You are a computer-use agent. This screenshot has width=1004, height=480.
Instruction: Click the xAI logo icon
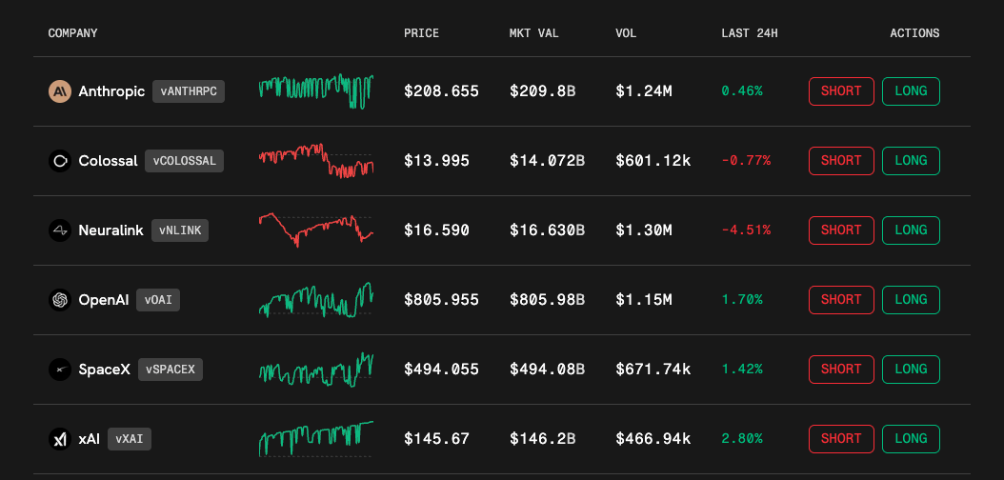(x=60, y=439)
